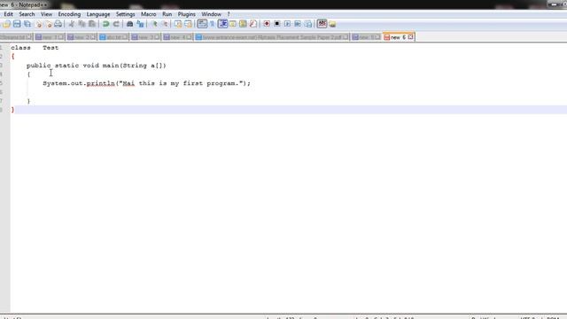
Task: Open the Run menu
Action: pyautogui.click(x=167, y=14)
